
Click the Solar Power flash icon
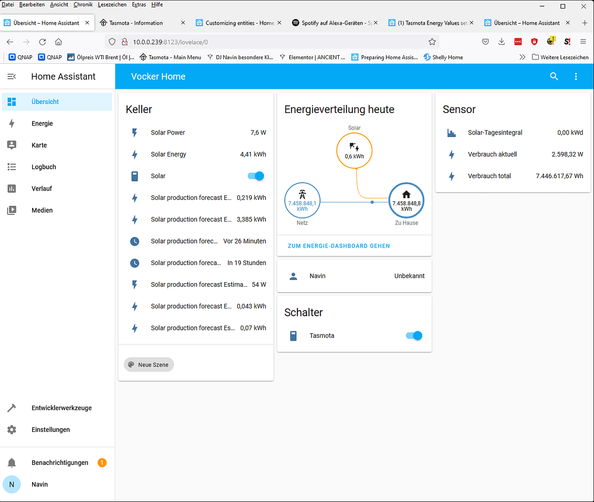click(134, 133)
